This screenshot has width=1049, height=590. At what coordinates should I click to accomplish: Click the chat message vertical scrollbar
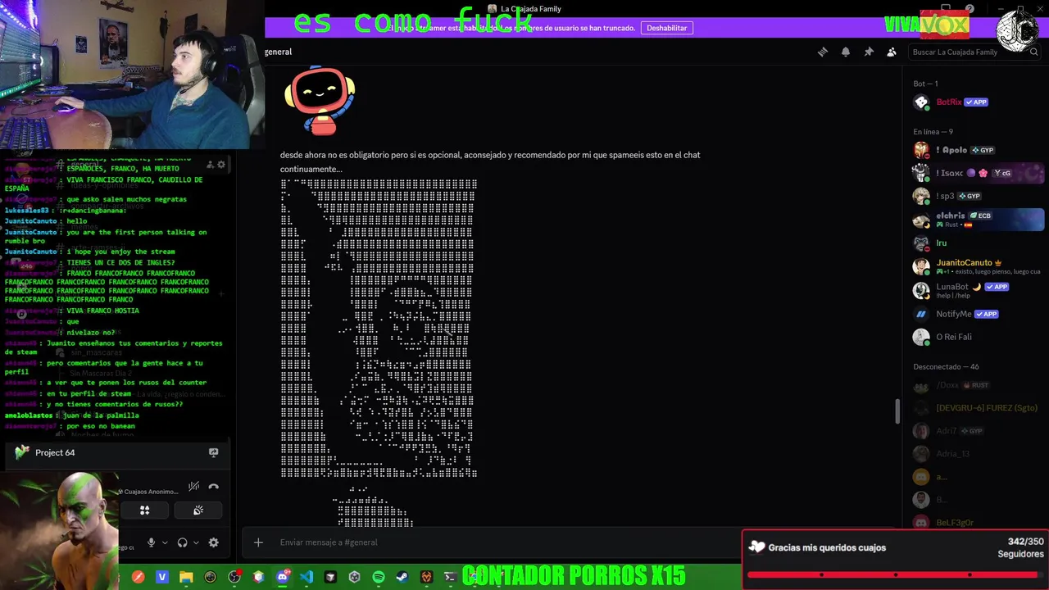point(897,411)
